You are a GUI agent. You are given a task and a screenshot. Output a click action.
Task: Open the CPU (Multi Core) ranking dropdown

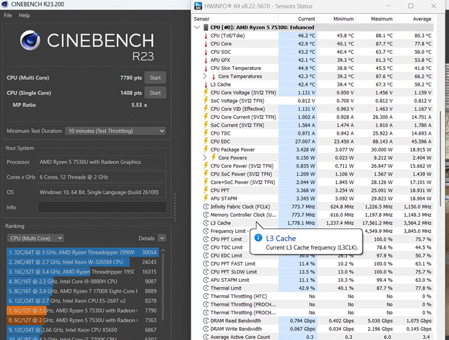tap(35, 238)
